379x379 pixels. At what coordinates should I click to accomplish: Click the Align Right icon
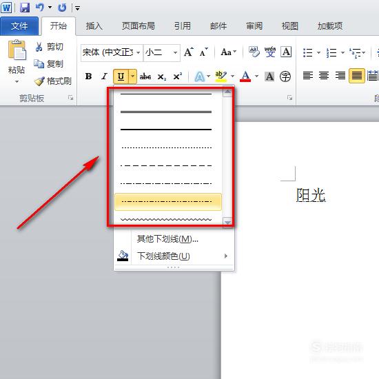[340, 76]
